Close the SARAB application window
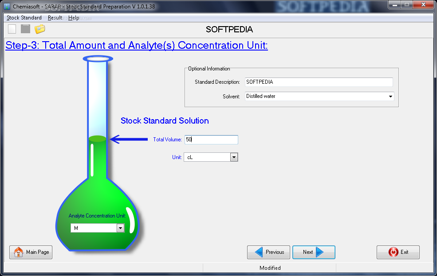Viewport: 437px width, 276px height. 423,5
